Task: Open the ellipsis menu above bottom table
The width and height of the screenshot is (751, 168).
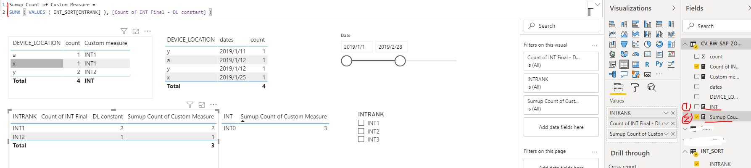Action: [213, 105]
